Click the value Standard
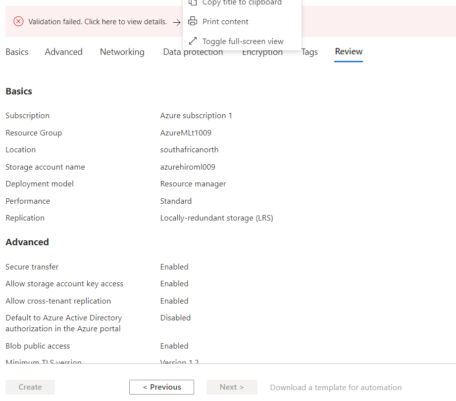The height and width of the screenshot is (401, 456). click(176, 201)
